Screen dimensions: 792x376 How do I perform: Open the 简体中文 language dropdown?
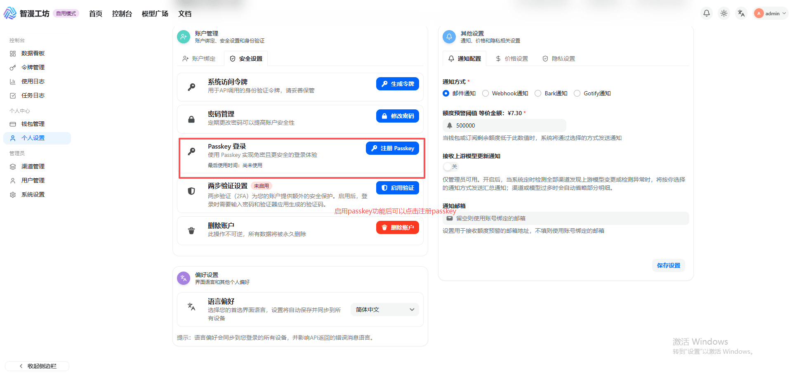[385, 310]
